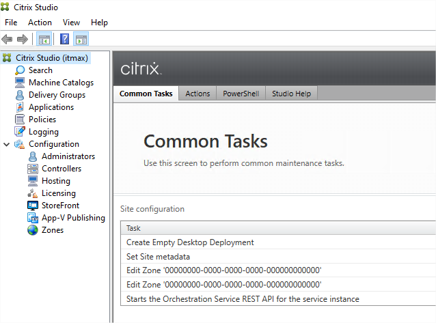The width and height of the screenshot is (436, 323).
Task: Collapse the Configuration tree node chevron
Action: point(7,144)
